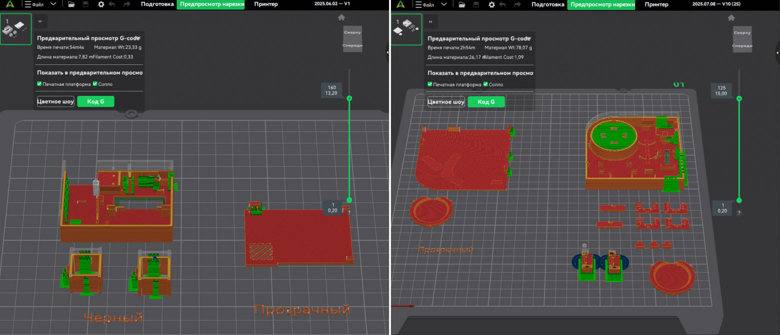Click save disk icon in V1 window
Screen dimensions: 780x335
pyautogui.click(x=85, y=4)
